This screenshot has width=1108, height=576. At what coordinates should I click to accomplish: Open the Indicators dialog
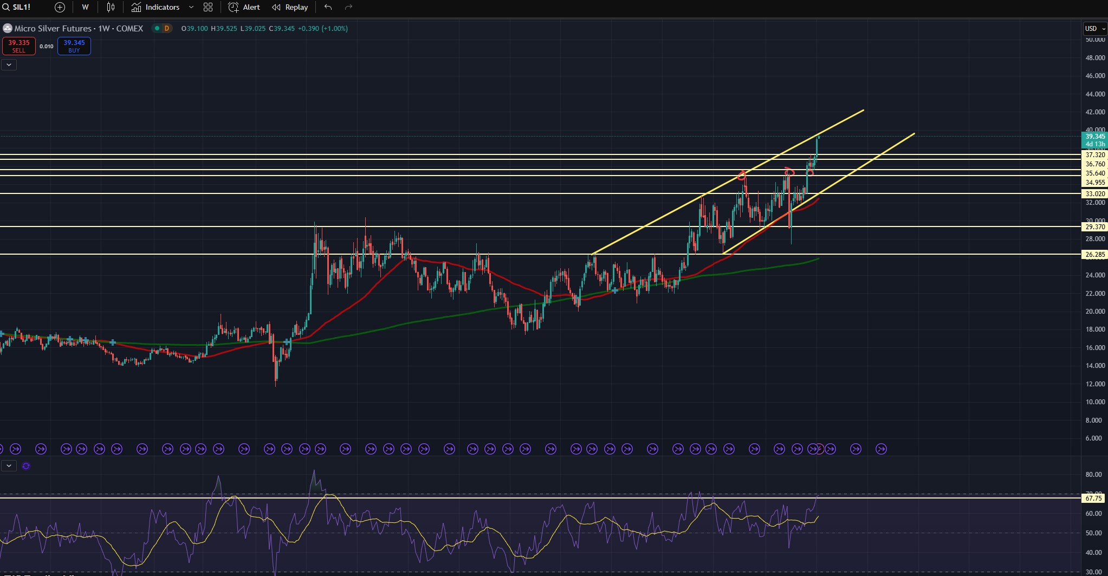click(x=155, y=7)
